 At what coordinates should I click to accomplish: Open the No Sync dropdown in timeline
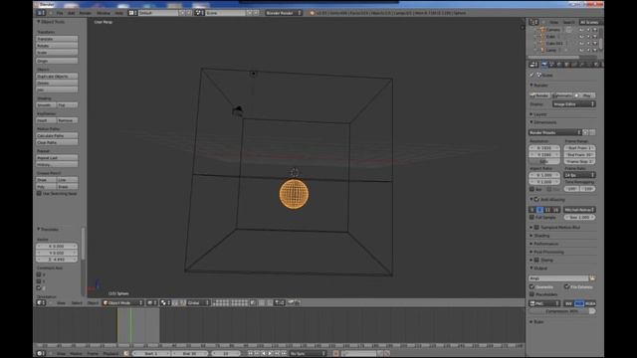coord(308,353)
